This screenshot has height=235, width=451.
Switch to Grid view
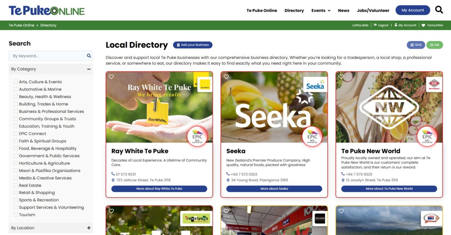tap(416, 45)
